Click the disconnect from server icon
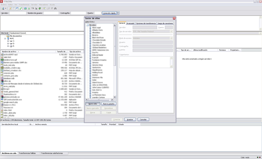The image size is (262, 159). click(x=36, y=8)
